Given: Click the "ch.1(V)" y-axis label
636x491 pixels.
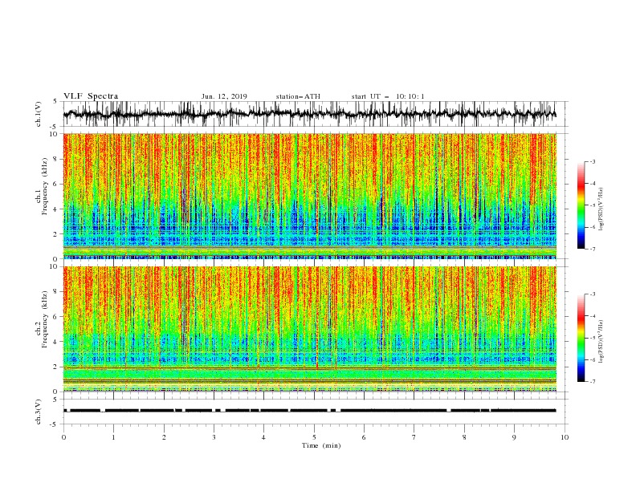Looking at the screenshot, I should pos(38,114).
